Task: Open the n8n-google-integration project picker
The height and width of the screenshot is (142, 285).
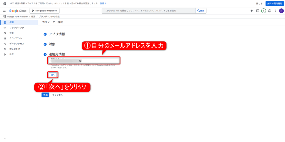Action: click(x=45, y=11)
